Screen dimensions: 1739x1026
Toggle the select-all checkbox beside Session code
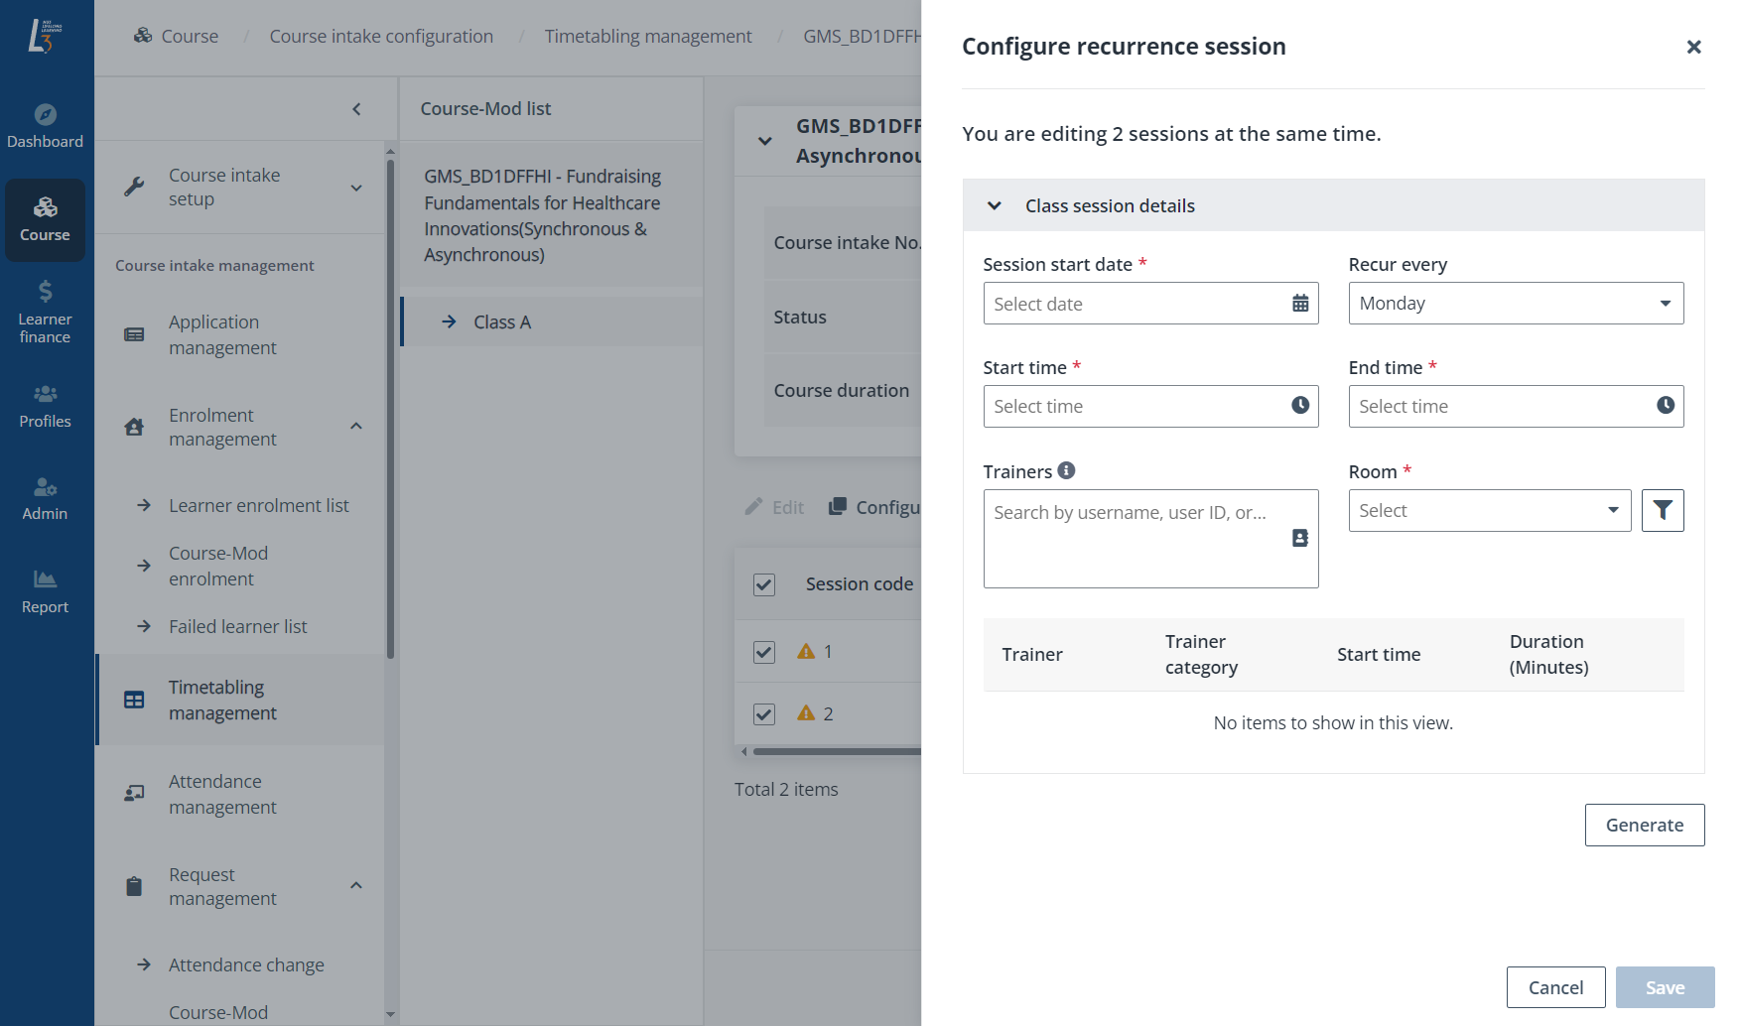pyautogui.click(x=763, y=584)
